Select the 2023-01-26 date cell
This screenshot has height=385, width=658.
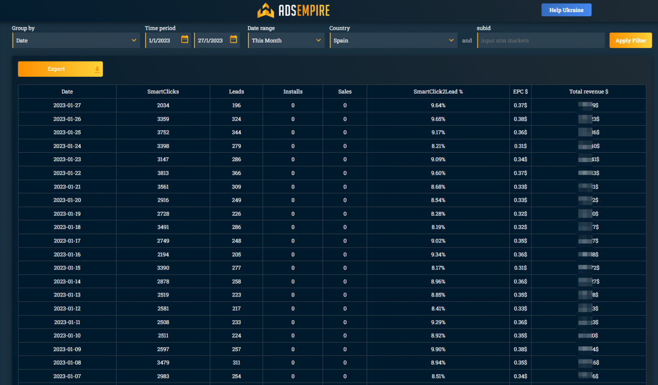(x=67, y=119)
